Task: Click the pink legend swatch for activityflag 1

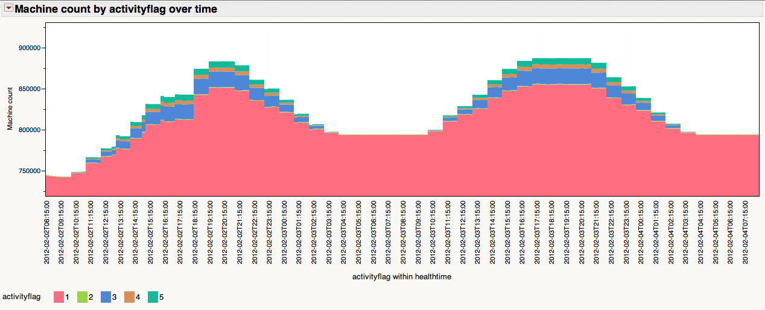Action: point(59,297)
